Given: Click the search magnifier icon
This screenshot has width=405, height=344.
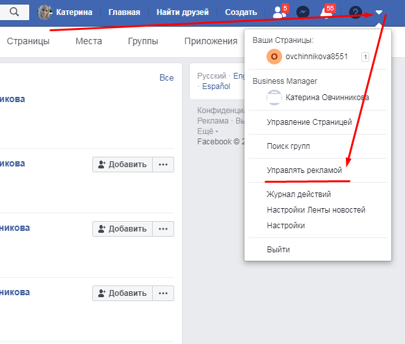Looking at the screenshot, I should [14, 12].
